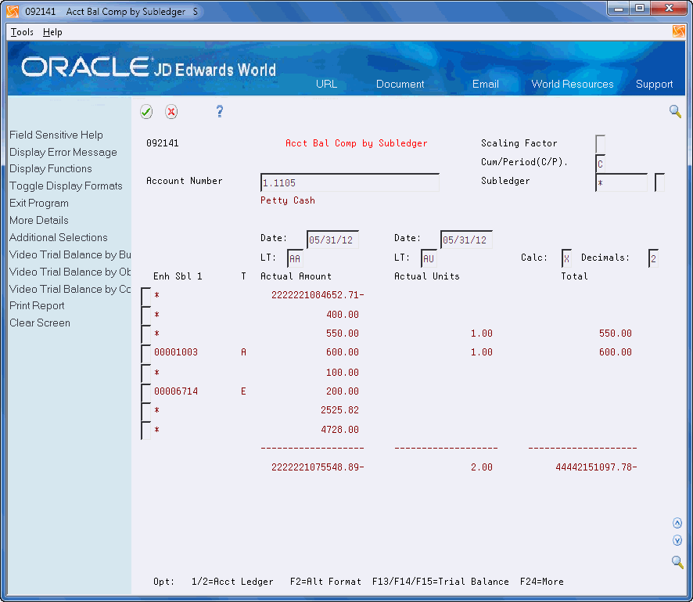Click the scroll up arrow icon
The width and height of the screenshot is (693, 602).
tap(677, 523)
